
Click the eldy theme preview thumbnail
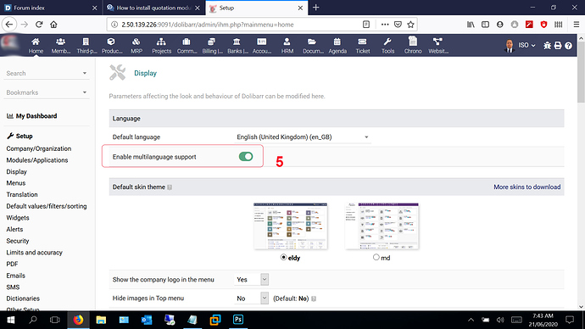(x=290, y=226)
